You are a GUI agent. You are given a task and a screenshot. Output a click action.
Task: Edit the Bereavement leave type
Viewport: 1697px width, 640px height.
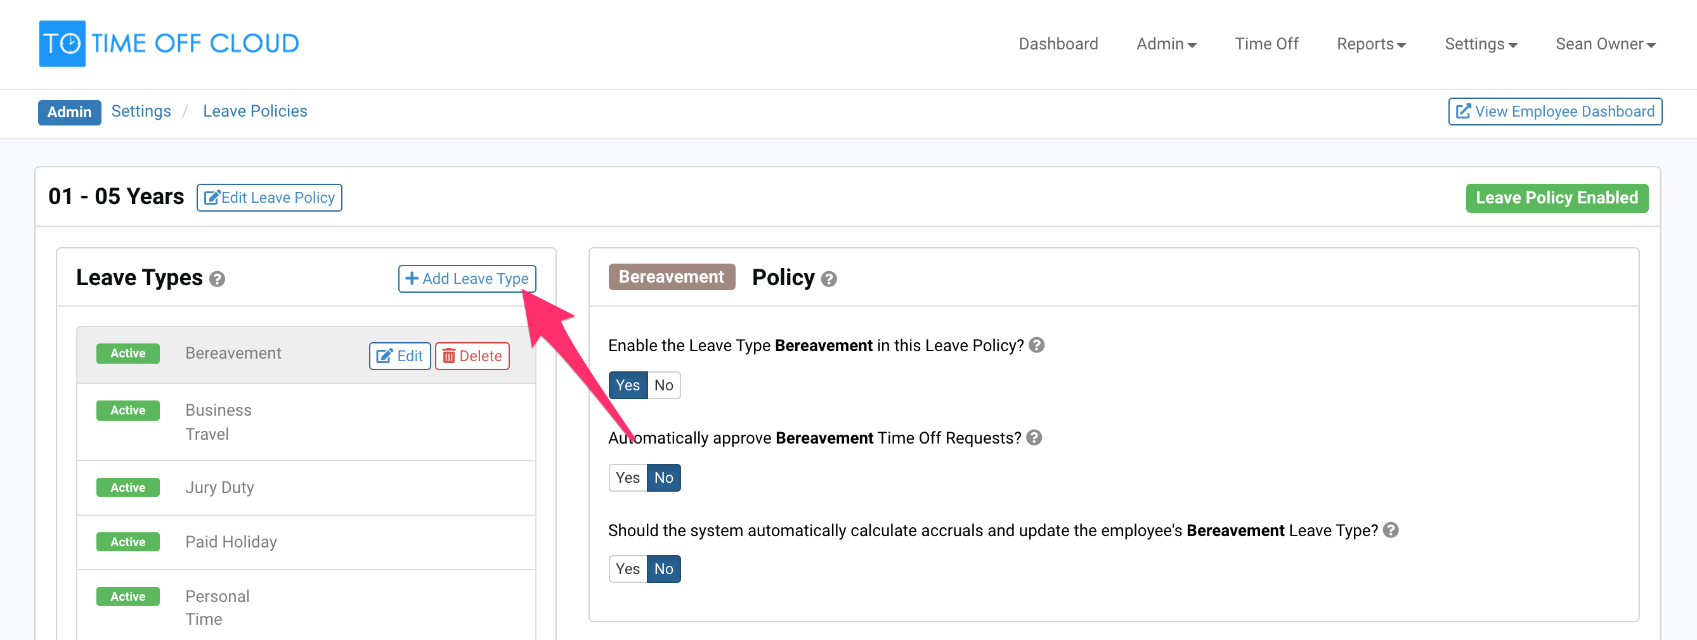point(400,356)
